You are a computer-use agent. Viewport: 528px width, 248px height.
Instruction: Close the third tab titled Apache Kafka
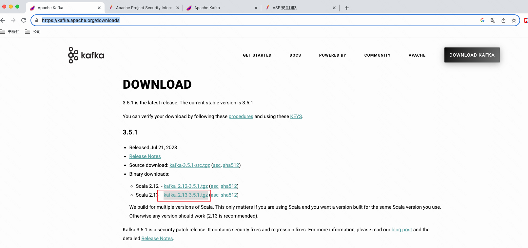(x=256, y=8)
